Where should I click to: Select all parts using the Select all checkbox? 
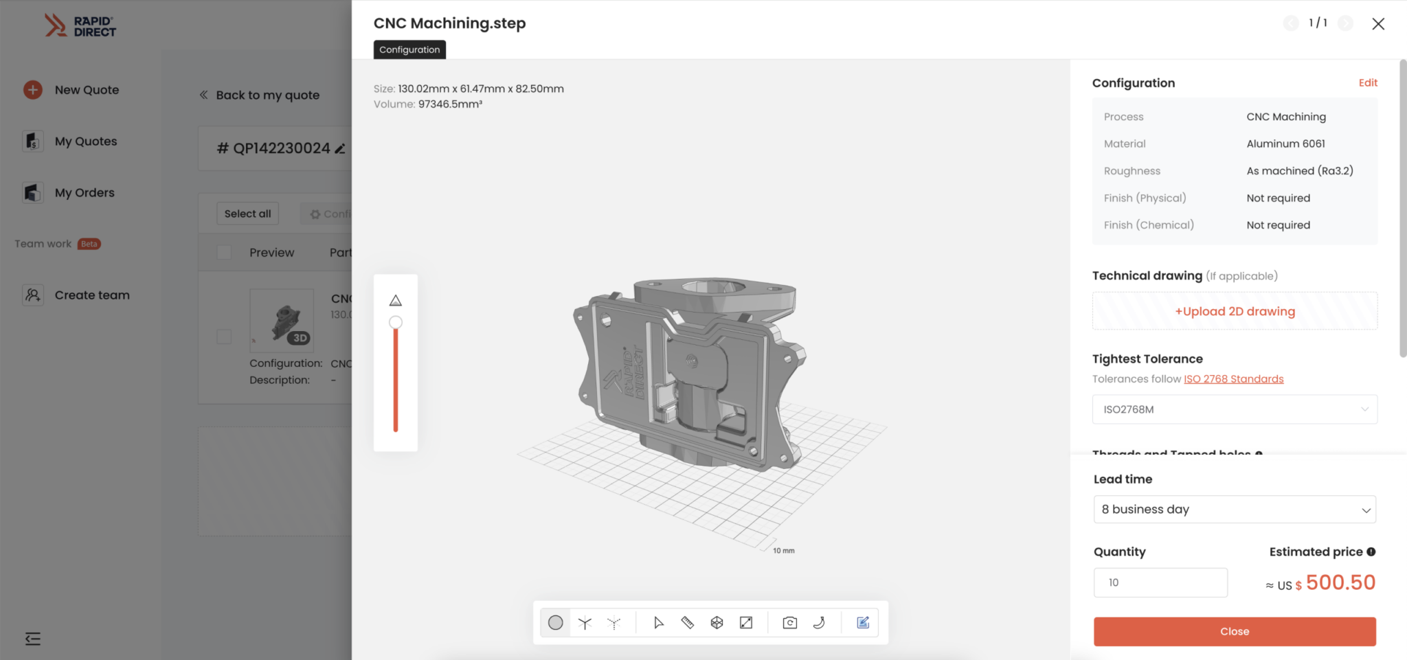click(x=247, y=213)
